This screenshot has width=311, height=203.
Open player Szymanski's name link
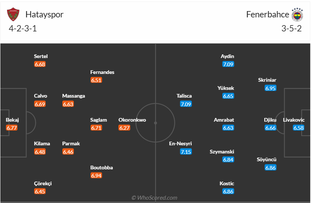tap(222, 152)
